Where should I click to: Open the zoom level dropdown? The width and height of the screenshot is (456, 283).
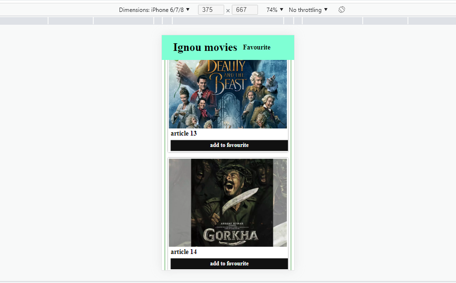pyautogui.click(x=274, y=10)
